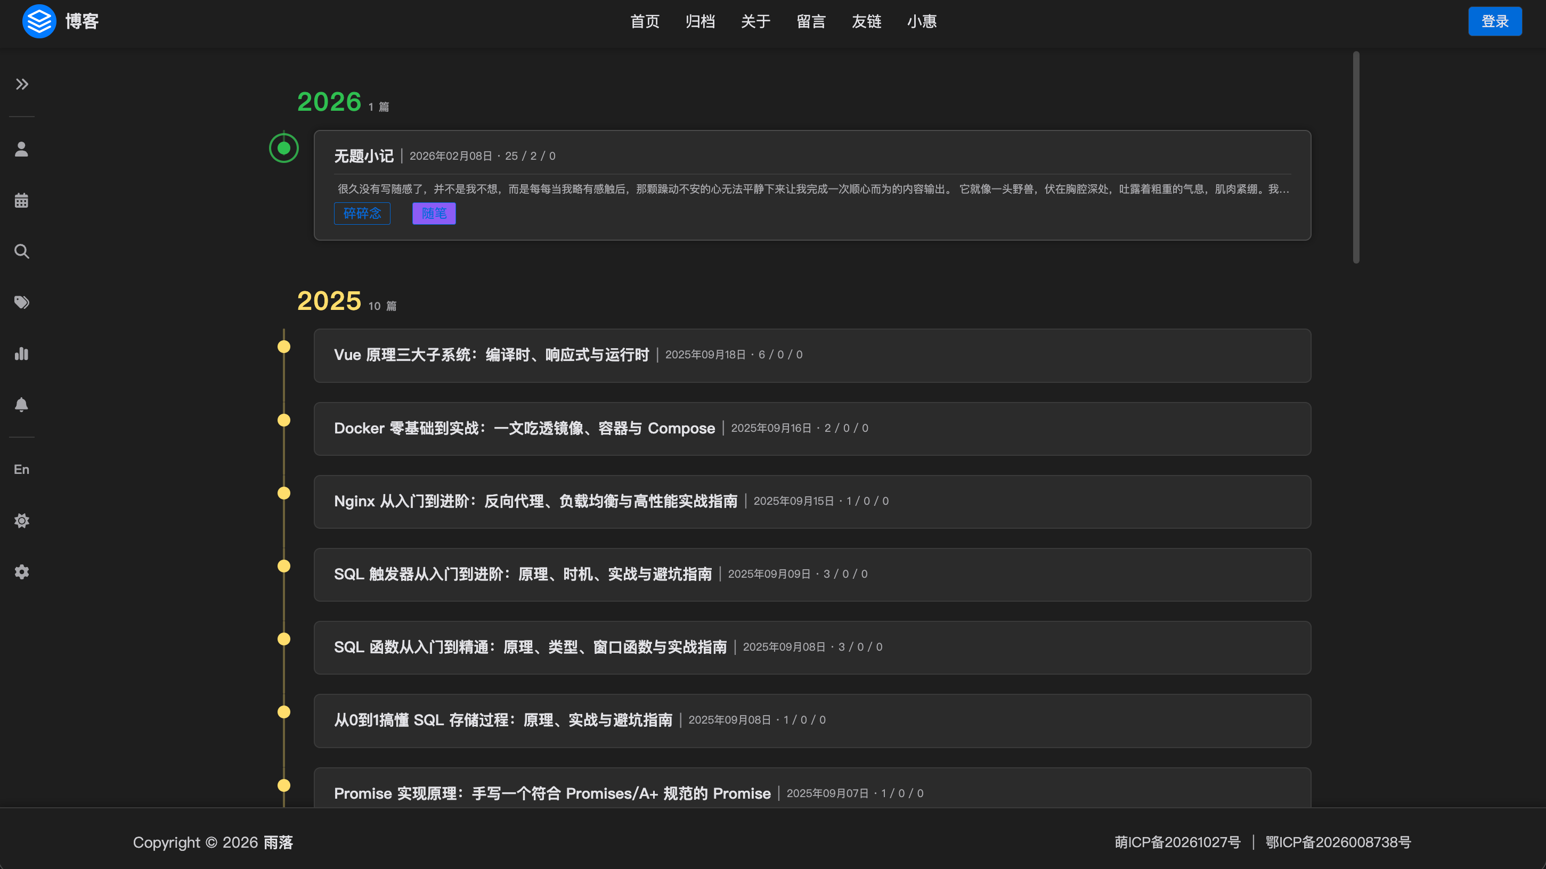Viewport: 1546px width, 869px height.
Task: Toggle the theme with the sun icon
Action: [x=22, y=521]
